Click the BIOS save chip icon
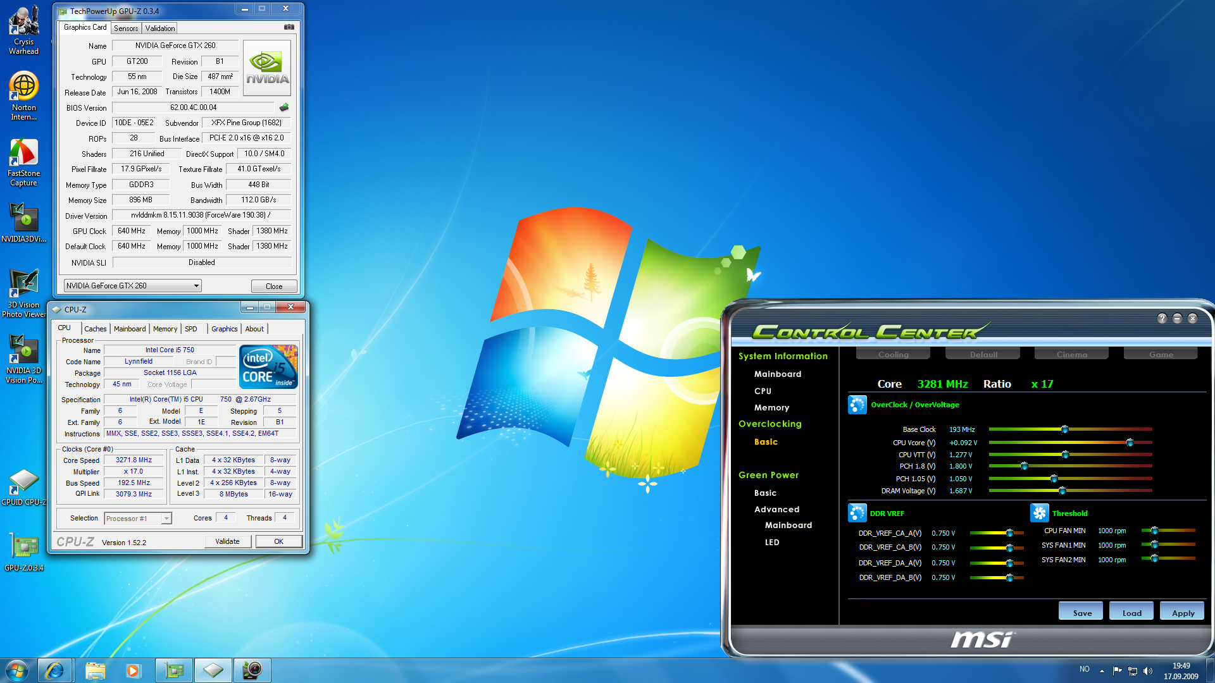Viewport: 1215px width, 683px height. (x=284, y=108)
